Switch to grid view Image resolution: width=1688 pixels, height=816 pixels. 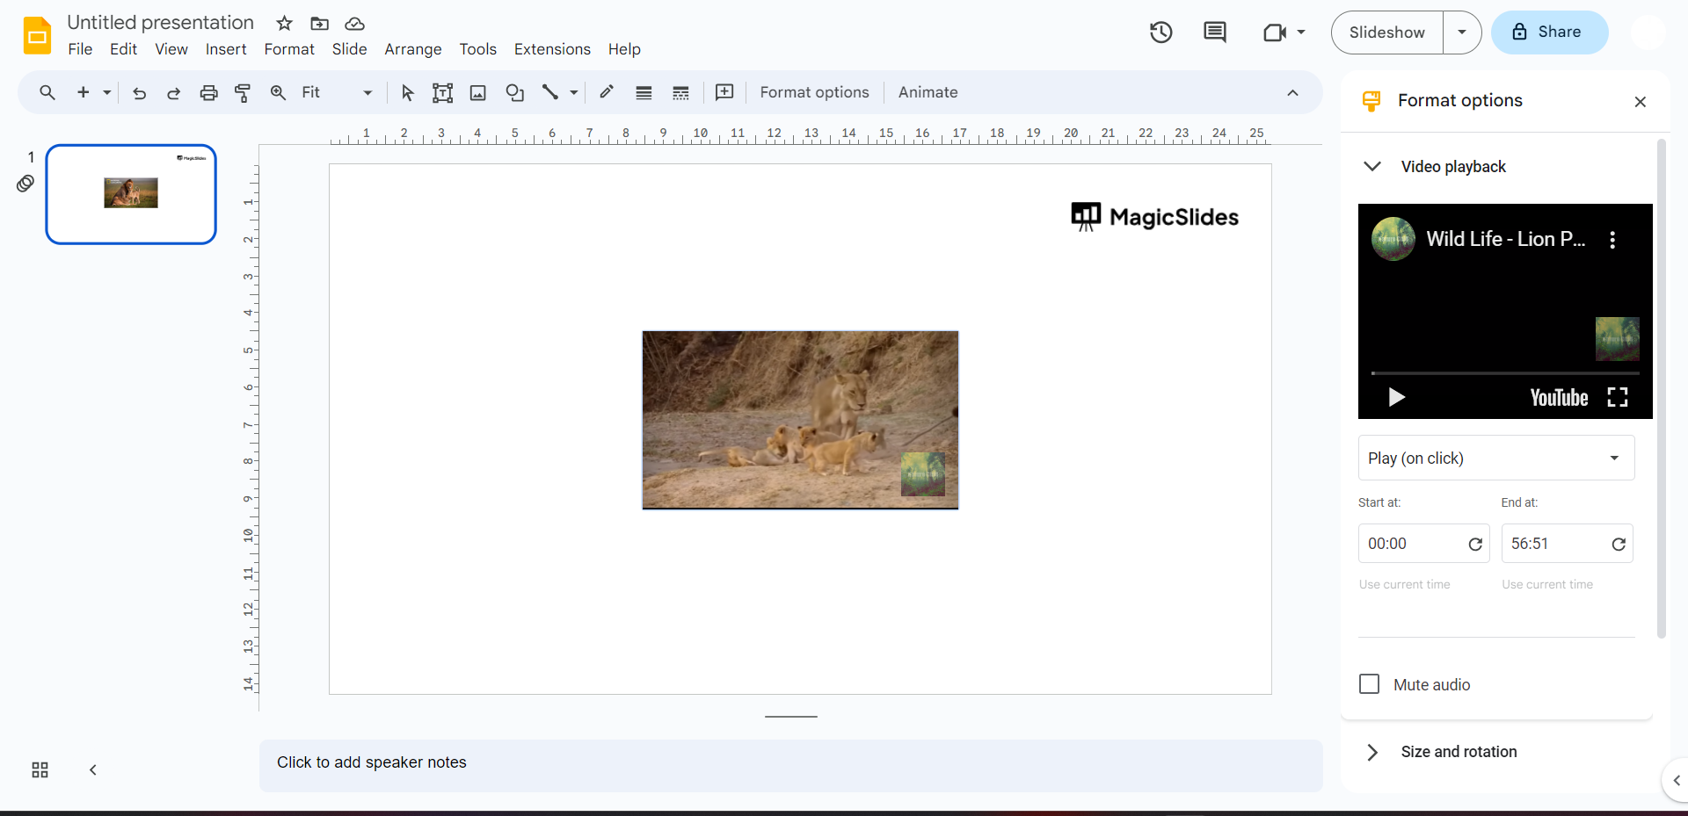click(40, 770)
